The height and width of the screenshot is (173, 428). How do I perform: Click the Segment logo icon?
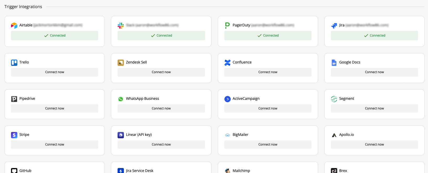334,99
